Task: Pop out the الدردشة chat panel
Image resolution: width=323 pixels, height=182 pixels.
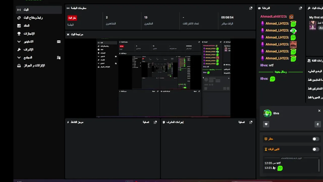Action: pyautogui.click(x=300, y=8)
